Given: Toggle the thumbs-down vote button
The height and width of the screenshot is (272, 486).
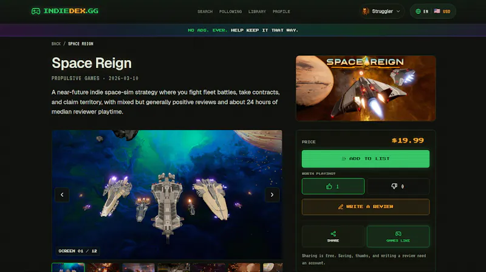Looking at the screenshot, I should [399, 186].
